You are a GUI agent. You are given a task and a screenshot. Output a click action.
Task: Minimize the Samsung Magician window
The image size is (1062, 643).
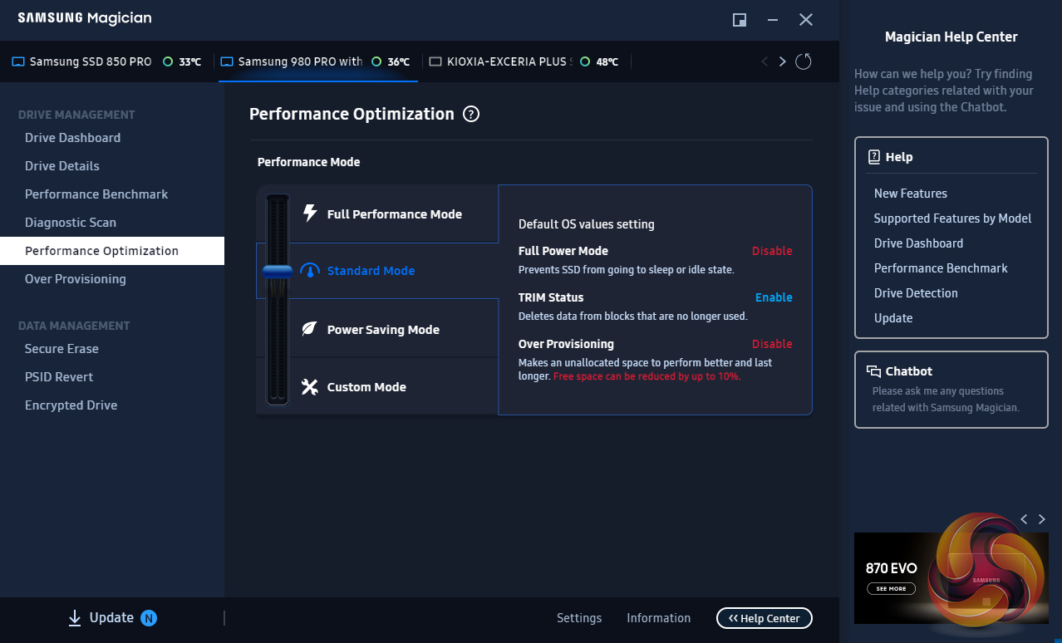(773, 20)
